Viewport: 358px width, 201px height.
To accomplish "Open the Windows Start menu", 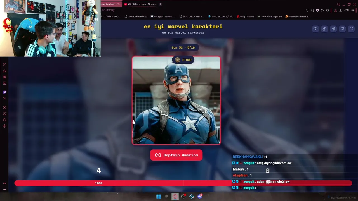I will click(159, 197).
